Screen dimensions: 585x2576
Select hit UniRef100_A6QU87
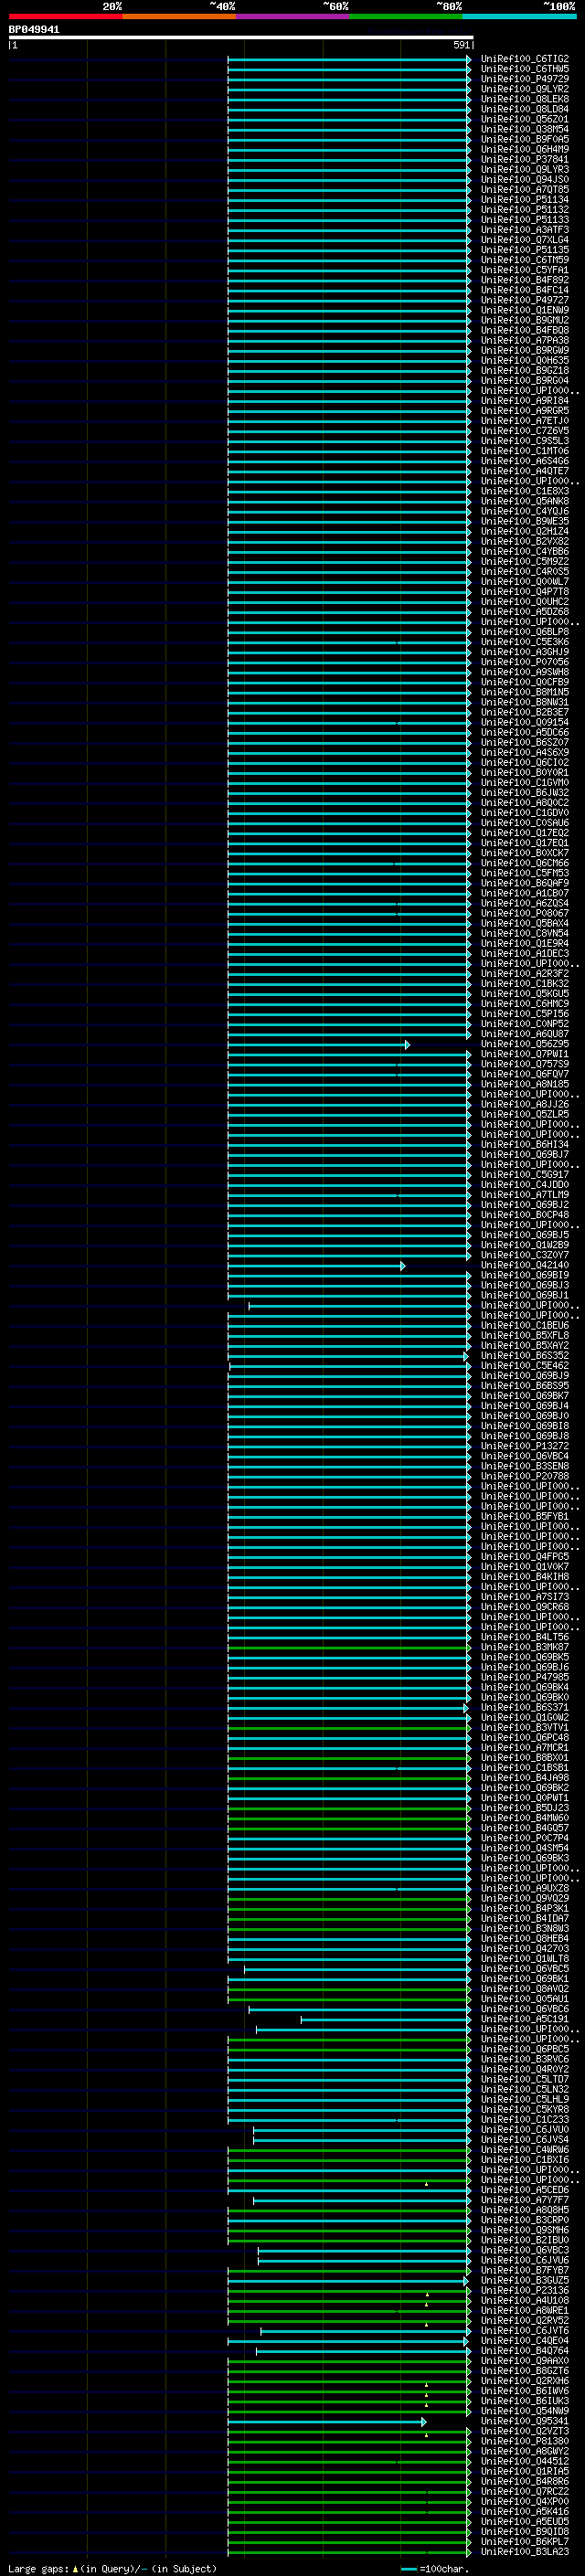525,1034
